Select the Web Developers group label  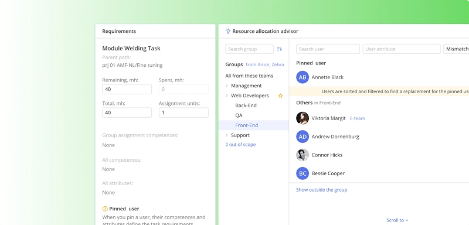coord(250,96)
